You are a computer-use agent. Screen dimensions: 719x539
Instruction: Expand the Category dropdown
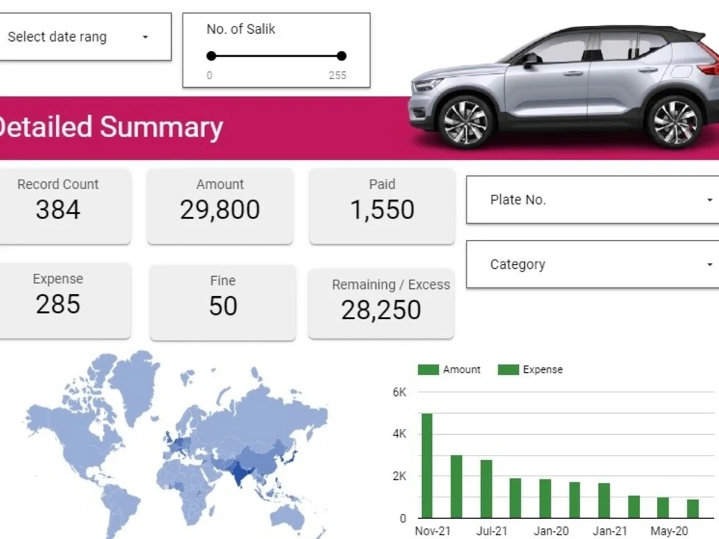point(592,264)
